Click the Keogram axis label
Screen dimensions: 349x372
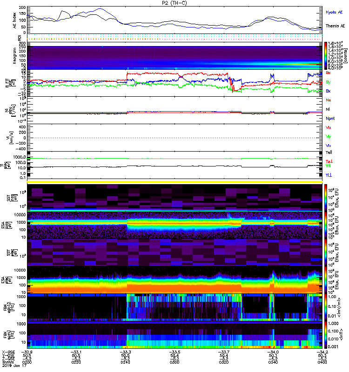pyautogui.click(x=14, y=56)
